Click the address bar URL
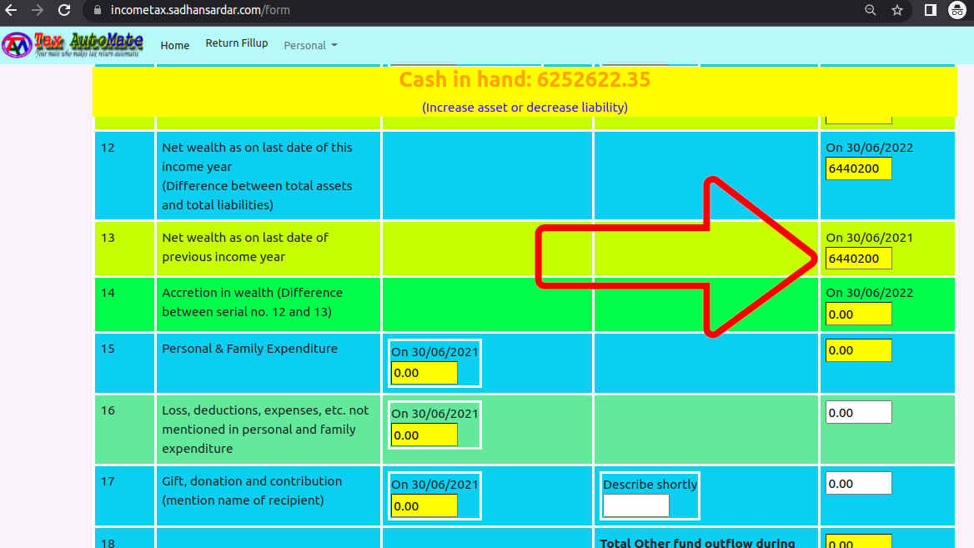 coord(200,11)
